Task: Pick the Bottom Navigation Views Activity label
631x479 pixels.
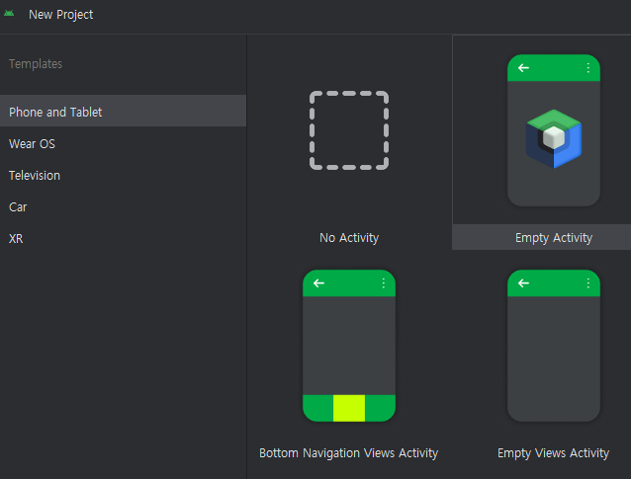Action: [x=348, y=453]
